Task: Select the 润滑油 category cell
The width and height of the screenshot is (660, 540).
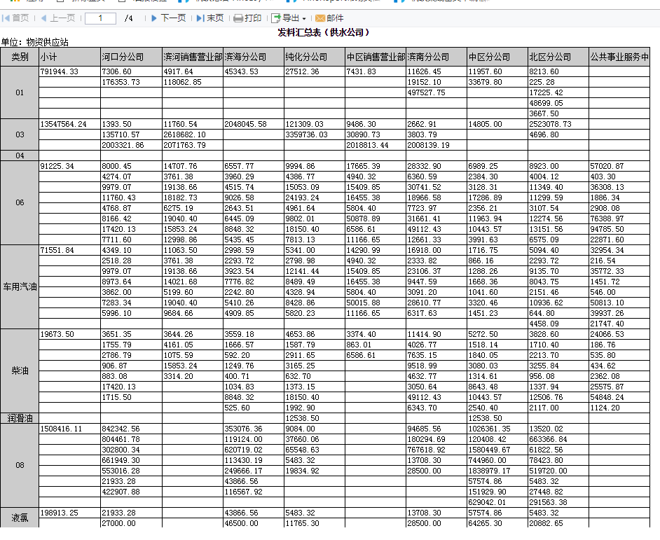Action: pyautogui.click(x=20, y=418)
